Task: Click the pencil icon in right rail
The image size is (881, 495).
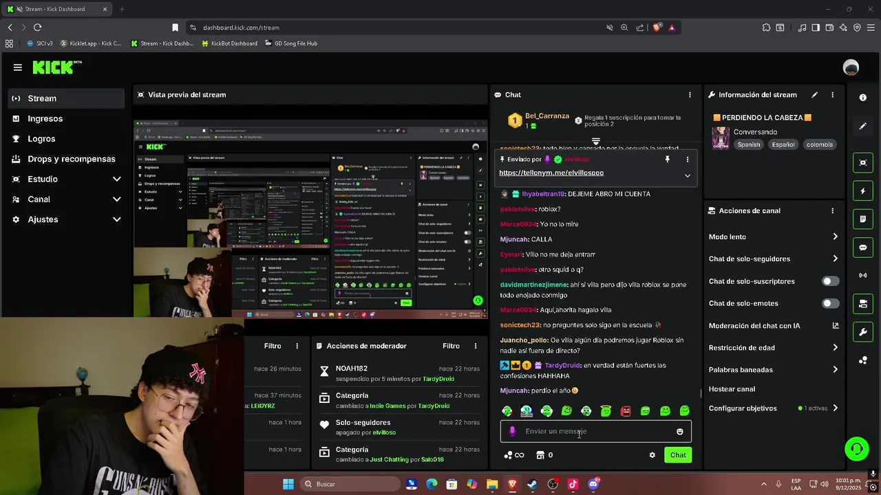Action: 863,126
